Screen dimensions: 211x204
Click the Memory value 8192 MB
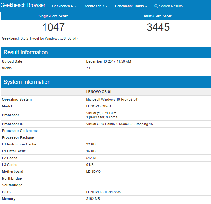coord(93,199)
